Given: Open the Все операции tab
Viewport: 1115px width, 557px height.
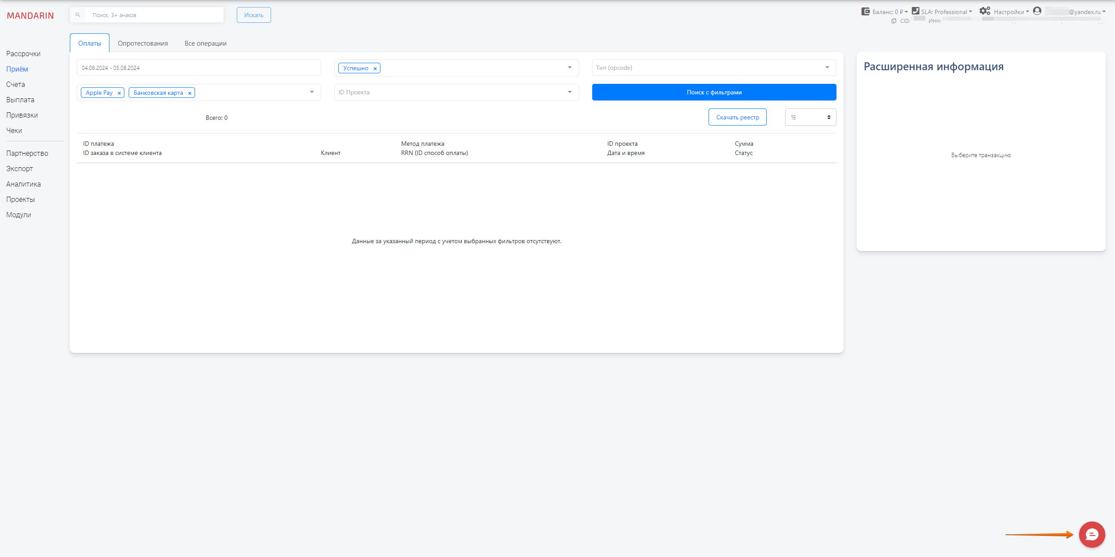Looking at the screenshot, I should pos(206,43).
